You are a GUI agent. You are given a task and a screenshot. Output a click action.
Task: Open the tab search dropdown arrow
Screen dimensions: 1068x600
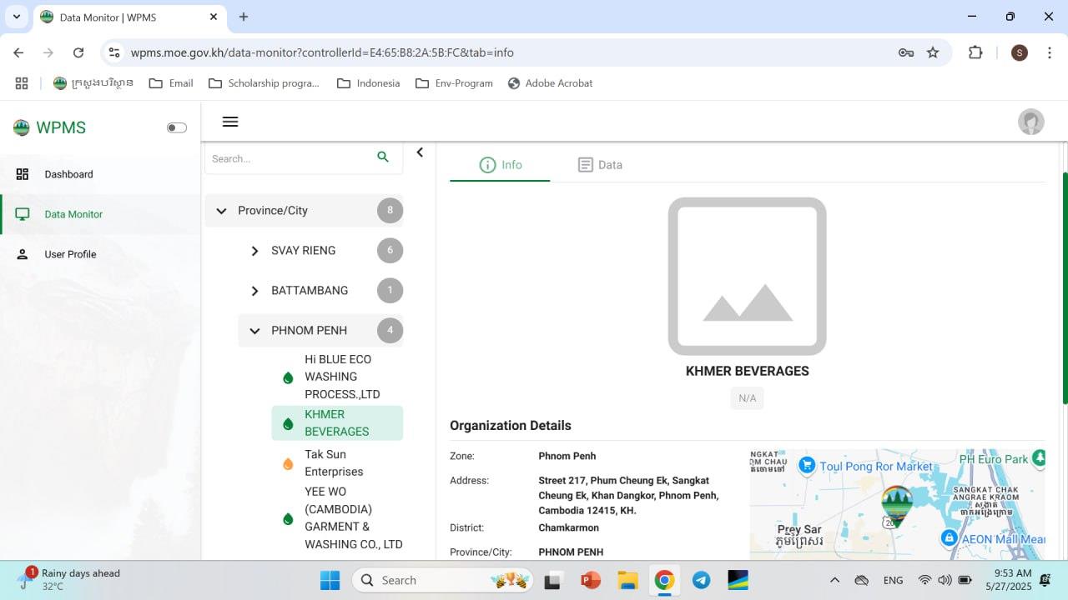coord(16,17)
